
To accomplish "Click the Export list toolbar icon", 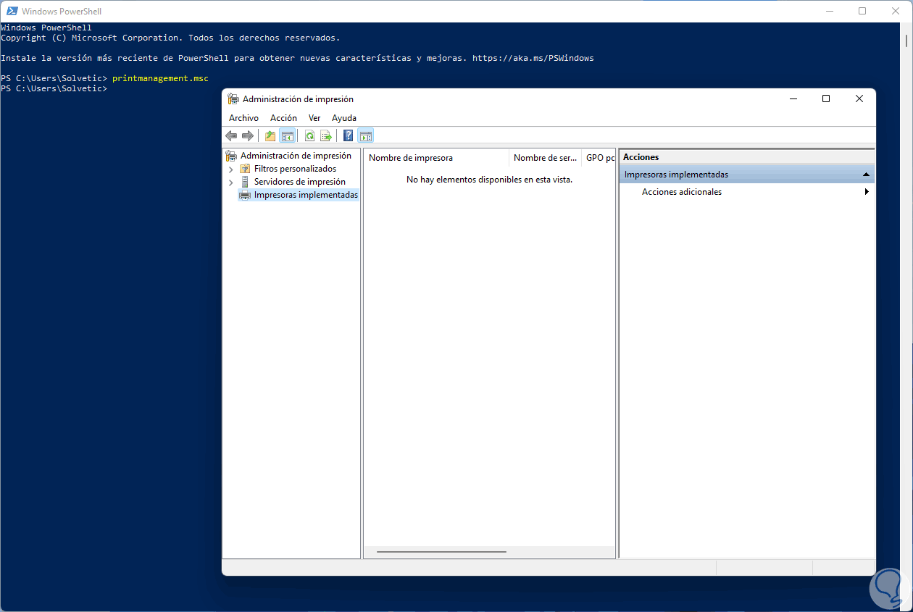I will click(326, 135).
